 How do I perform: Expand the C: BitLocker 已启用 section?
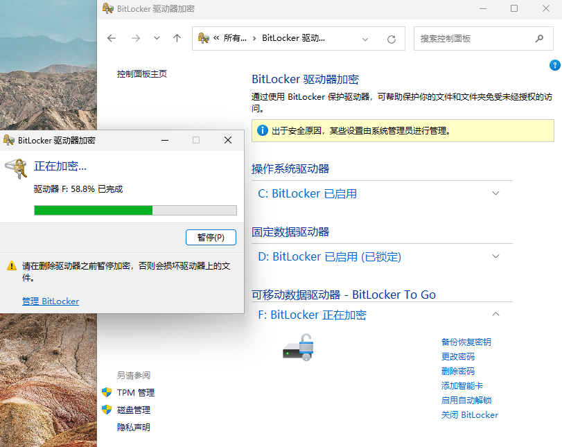495,193
